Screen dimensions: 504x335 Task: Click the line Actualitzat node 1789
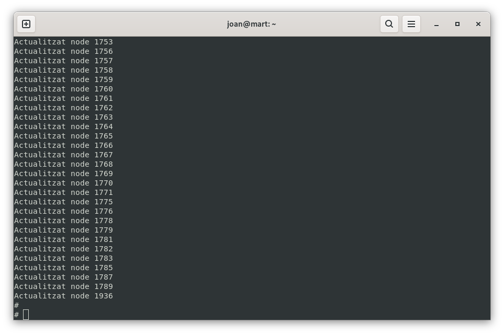click(64, 286)
